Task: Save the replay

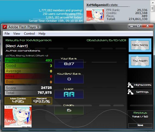Action: tap(140, 125)
